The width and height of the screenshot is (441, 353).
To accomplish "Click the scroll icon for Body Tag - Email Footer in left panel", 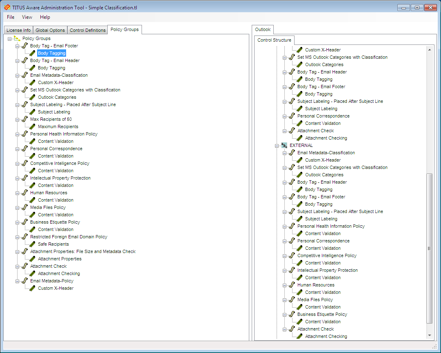I will (25, 46).
